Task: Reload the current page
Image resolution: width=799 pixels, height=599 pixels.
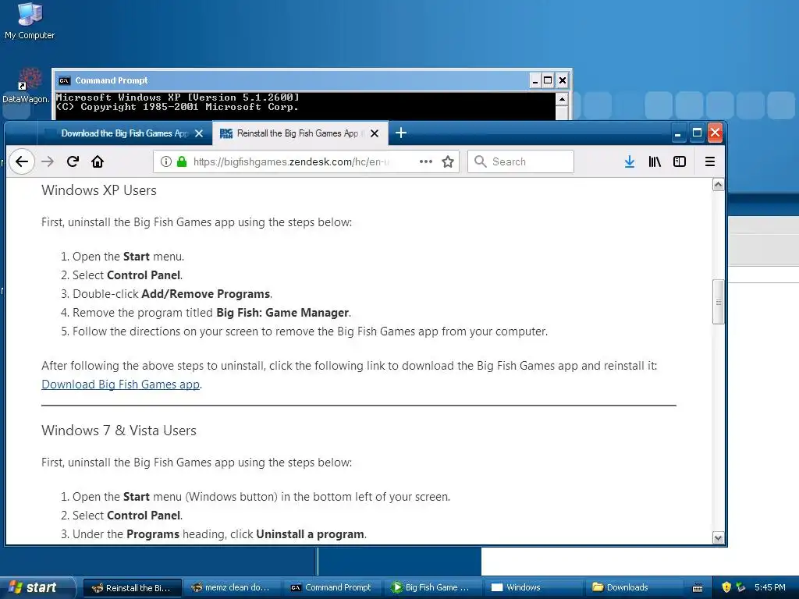Action: click(x=73, y=161)
